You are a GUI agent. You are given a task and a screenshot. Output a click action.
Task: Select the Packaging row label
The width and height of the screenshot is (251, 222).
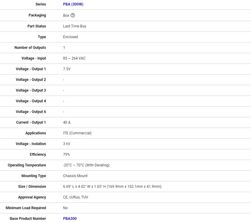[x=37, y=15]
